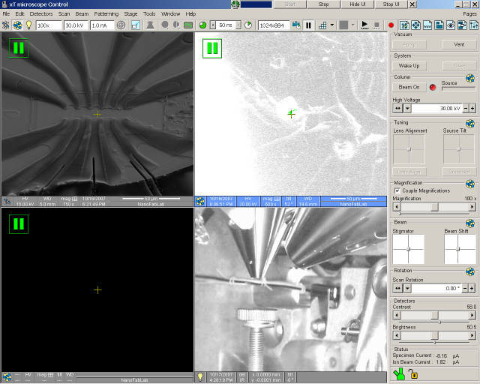The image size is (480, 384).
Task: Click the Beam On button
Action: 409,87
